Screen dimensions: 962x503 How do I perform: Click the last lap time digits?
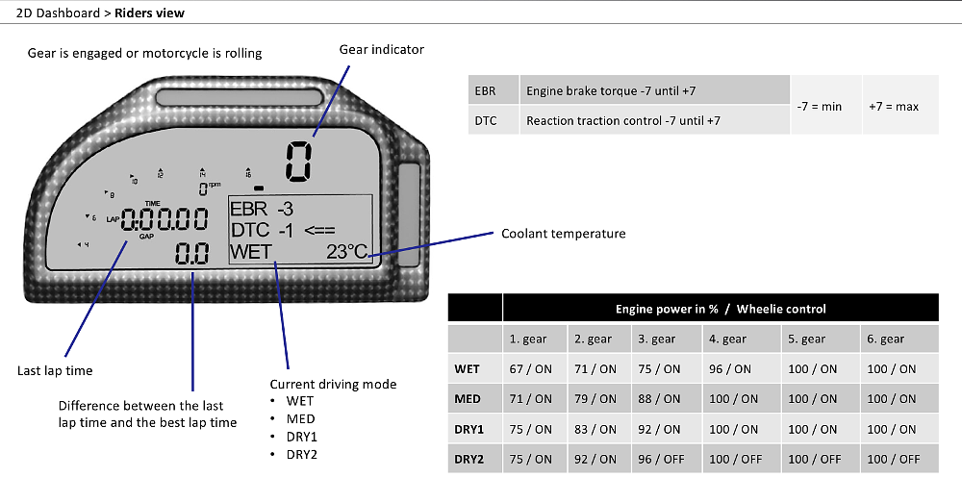pos(164,219)
